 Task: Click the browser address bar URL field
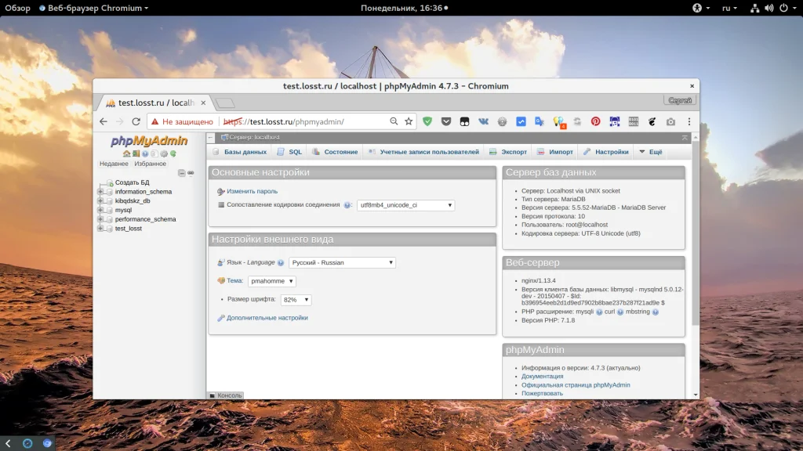point(314,121)
